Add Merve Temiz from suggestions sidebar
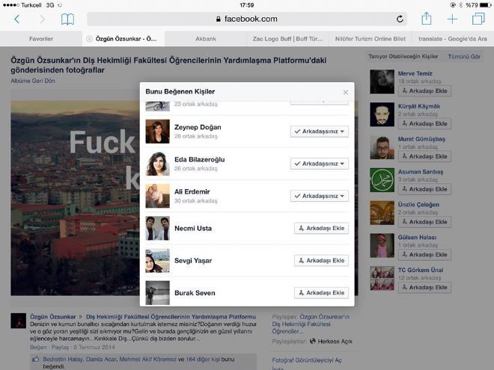The height and width of the screenshot is (370, 494). pos(424,91)
